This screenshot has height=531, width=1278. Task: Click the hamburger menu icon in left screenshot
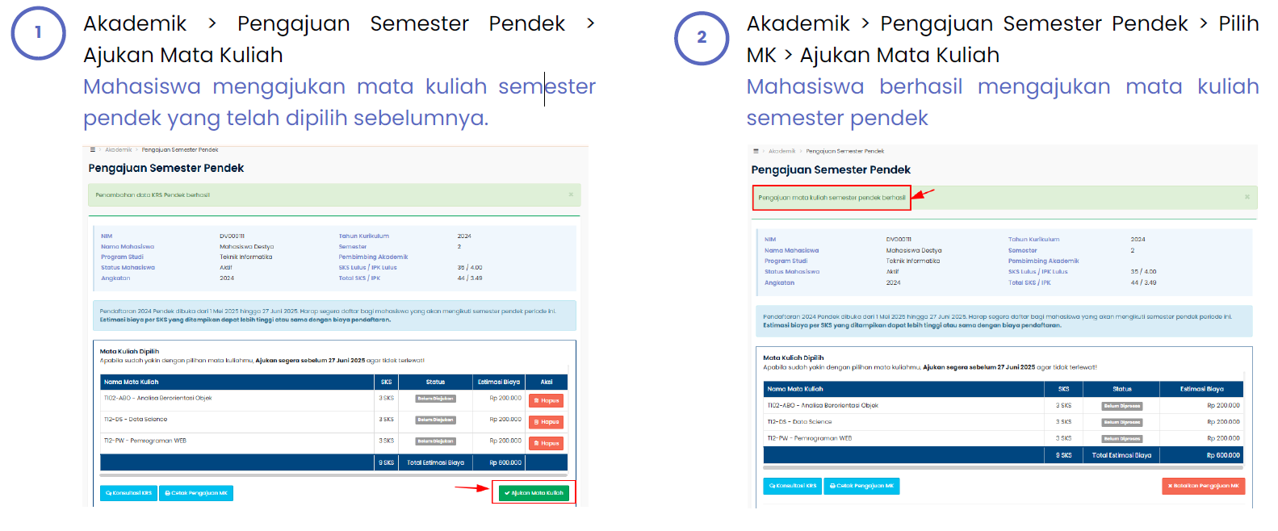(x=92, y=149)
